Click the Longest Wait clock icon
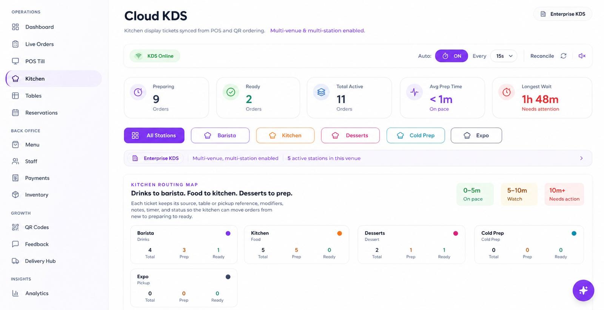 point(507,92)
